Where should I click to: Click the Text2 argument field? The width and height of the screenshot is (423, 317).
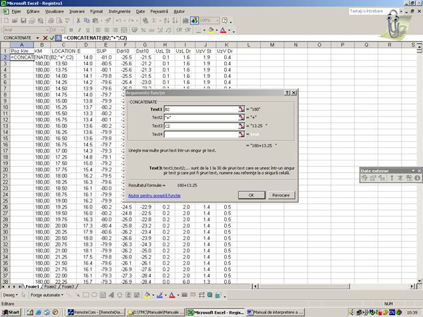click(201, 117)
